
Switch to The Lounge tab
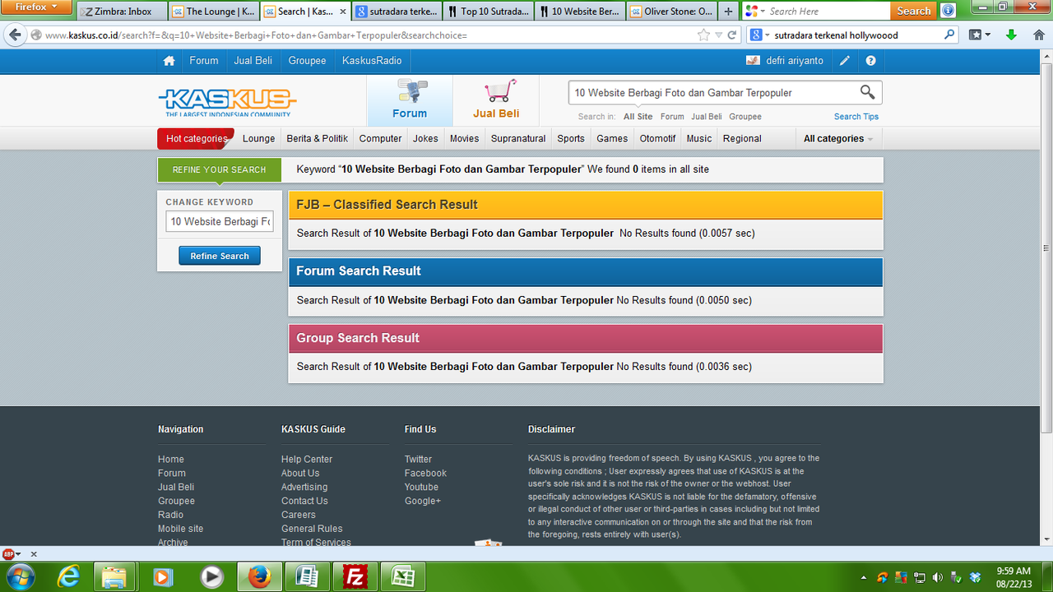pos(214,12)
